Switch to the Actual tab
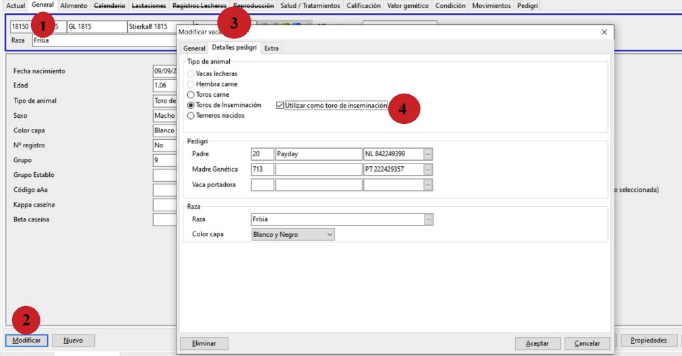The height and width of the screenshot is (356, 682). coord(15,5)
